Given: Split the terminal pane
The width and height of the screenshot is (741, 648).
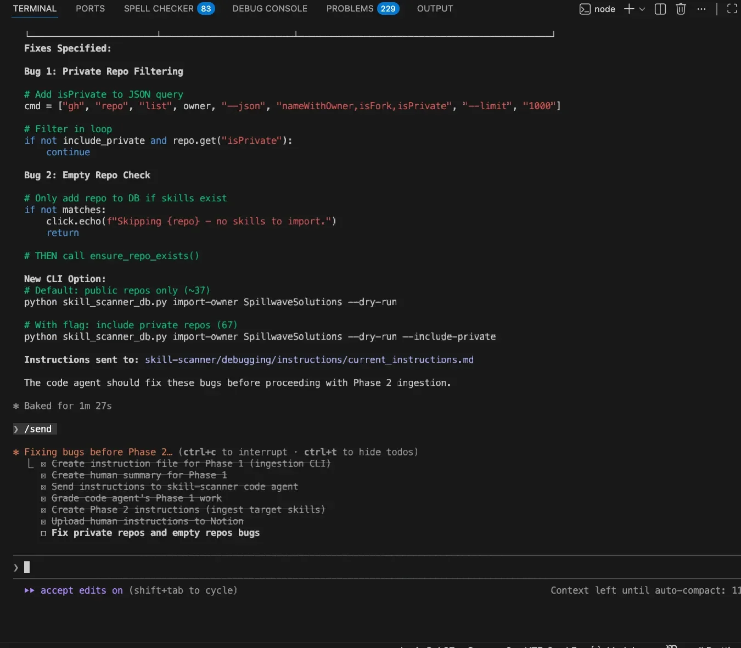Looking at the screenshot, I should point(660,9).
